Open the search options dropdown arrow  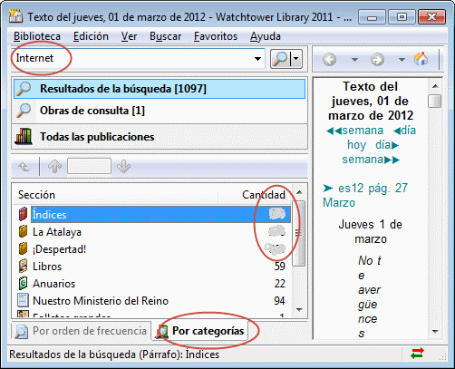tap(296, 59)
